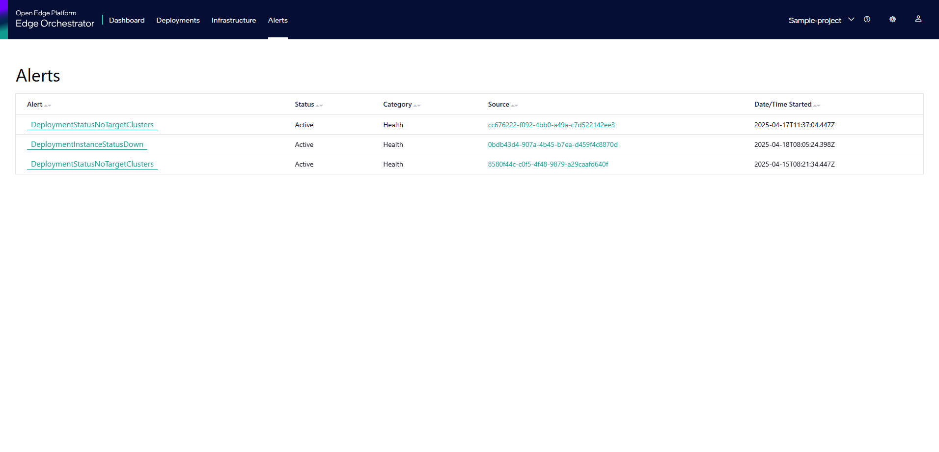This screenshot has height=452, width=939.
Task: Switch to the Dashboard page
Action: (x=126, y=20)
